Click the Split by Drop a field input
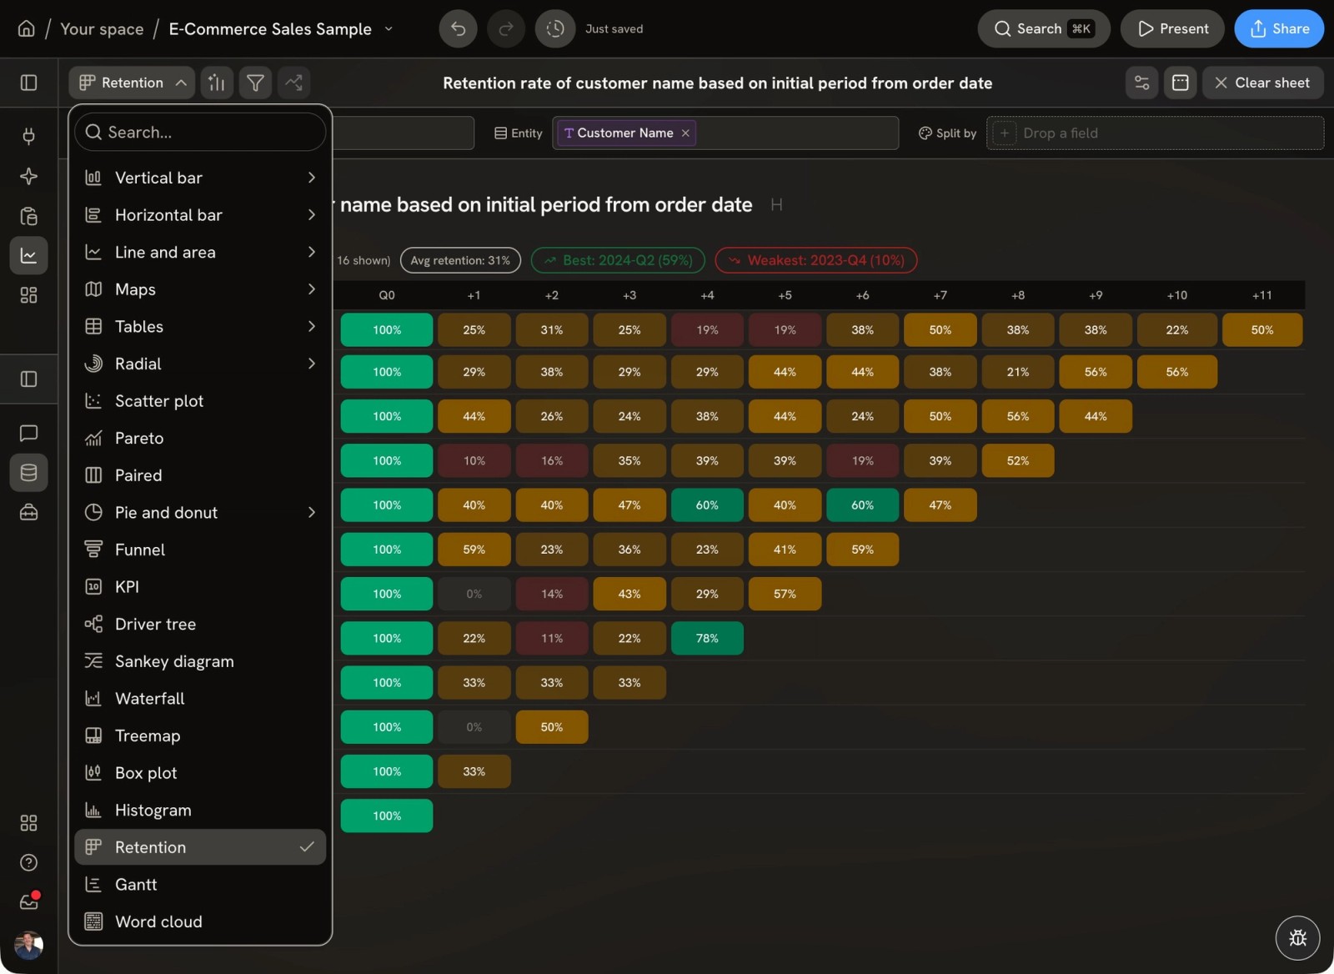 coord(1155,133)
